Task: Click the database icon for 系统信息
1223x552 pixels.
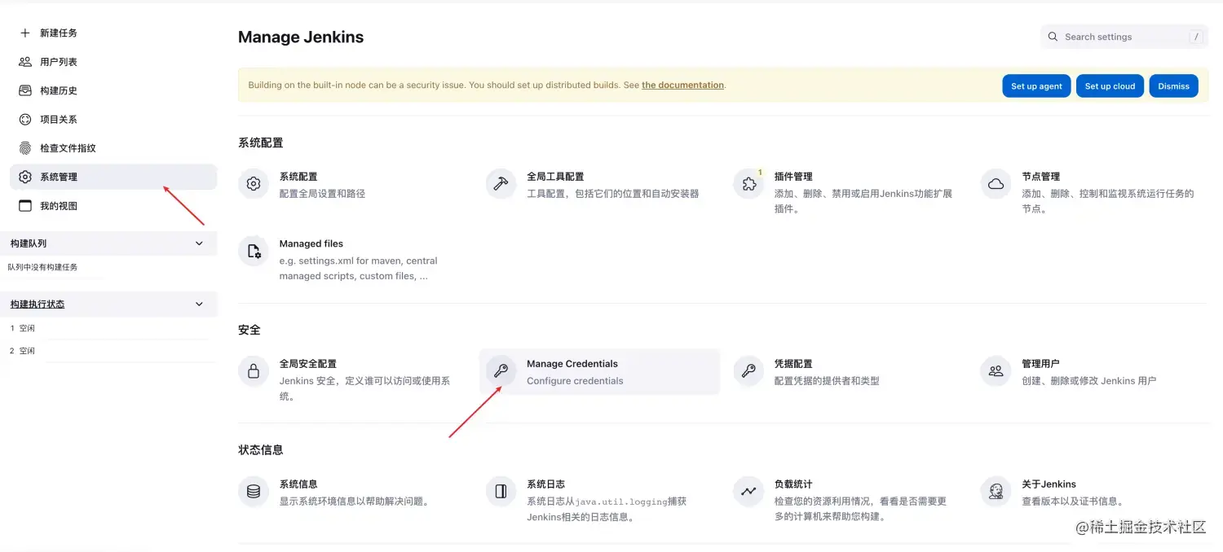Action: pyautogui.click(x=254, y=492)
